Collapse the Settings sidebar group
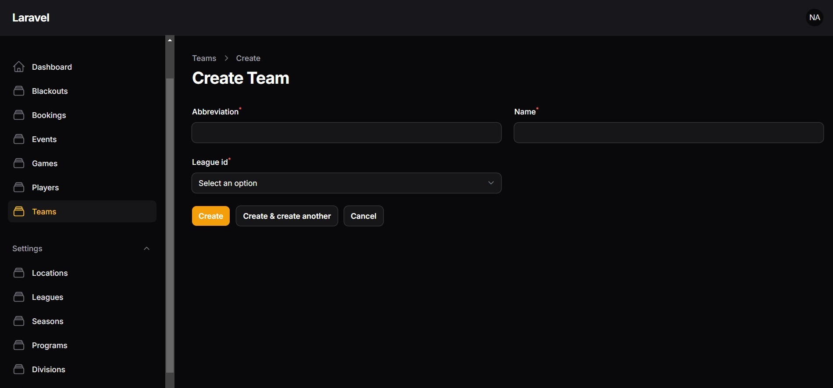Image resolution: width=833 pixels, height=388 pixels. [146, 249]
